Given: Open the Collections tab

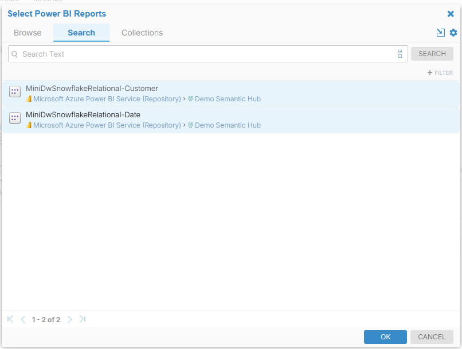Looking at the screenshot, I should point(142,33).
